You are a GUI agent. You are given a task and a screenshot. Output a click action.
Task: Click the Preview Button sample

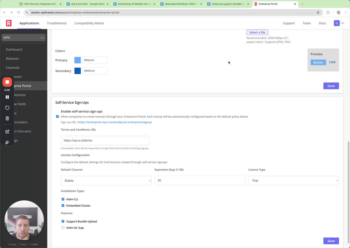click(318, 62)
